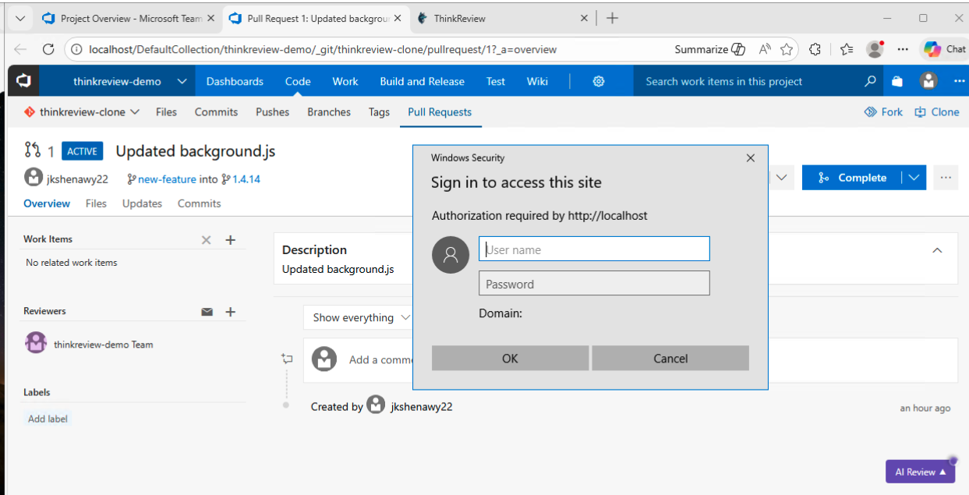Email reviewers via the envelope icon

pyautogui.click(x=207, y=312)
